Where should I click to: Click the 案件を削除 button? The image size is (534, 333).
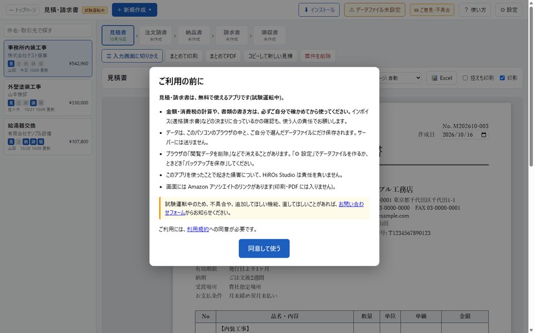318,56
